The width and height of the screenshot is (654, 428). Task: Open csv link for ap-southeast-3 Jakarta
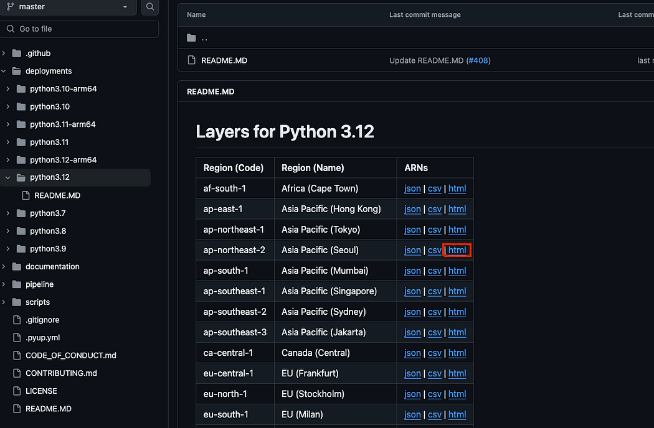click(x=435, y=332)
